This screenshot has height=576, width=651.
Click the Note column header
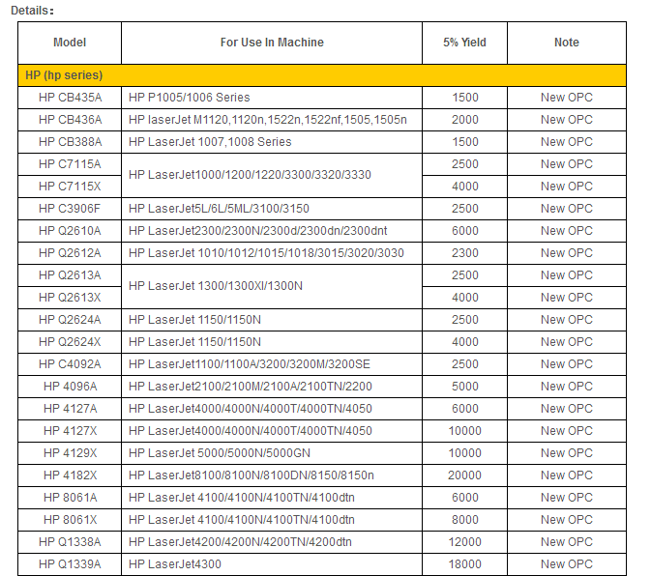(566, 43)
